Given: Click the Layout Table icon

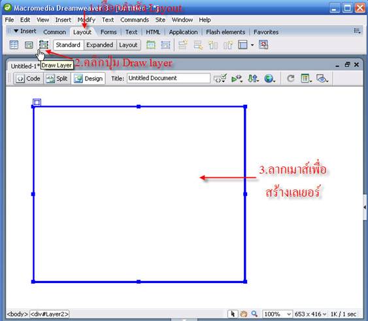Looking at the screenshot, I should pos(151,45).
